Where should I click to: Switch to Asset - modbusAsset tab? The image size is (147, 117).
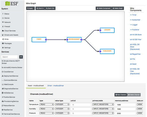pyautogui.click(x=36, y=86)
